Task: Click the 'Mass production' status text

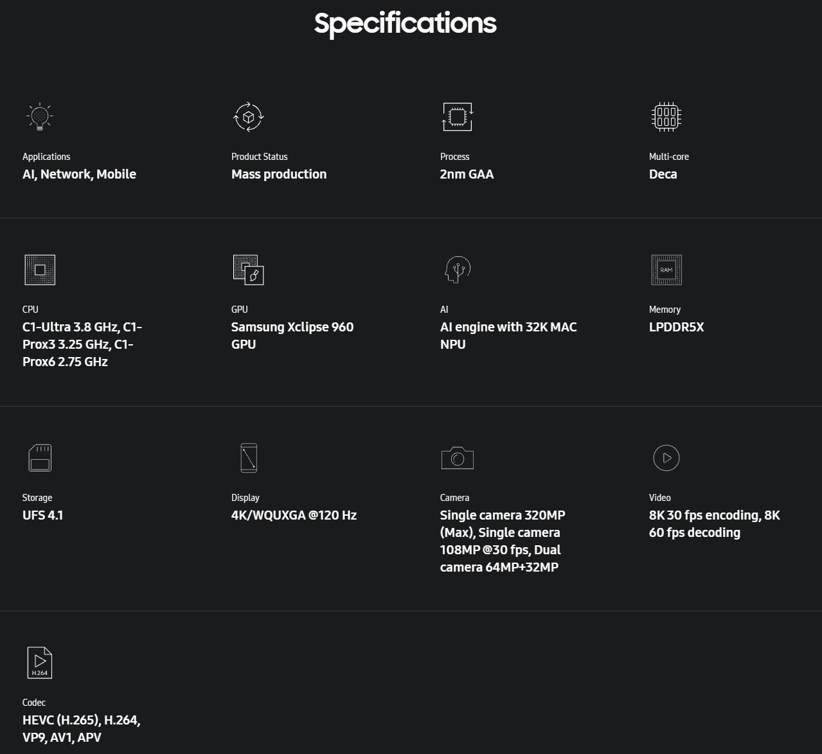Action: (x=279, y=174)
